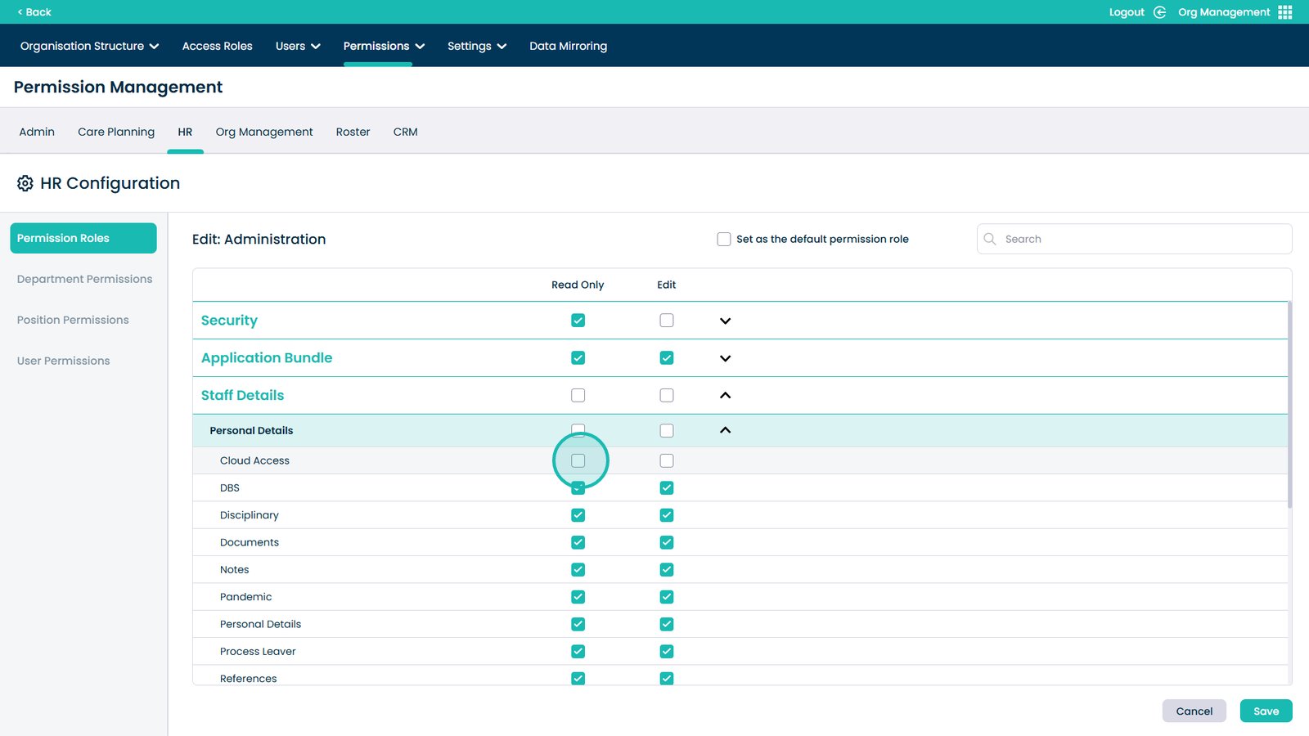
Task: Switch to the Care Planning tab
Action: pos(116,132)
